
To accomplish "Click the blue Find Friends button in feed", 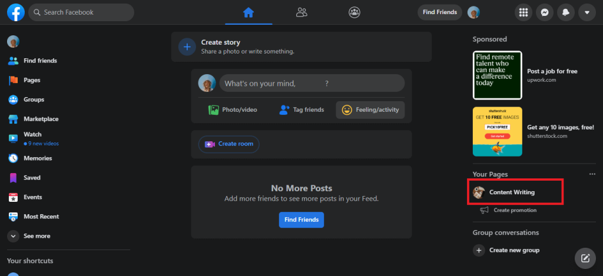I will tap(301, 220).
